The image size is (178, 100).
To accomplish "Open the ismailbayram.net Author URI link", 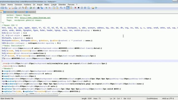I will click(x=35, y=18).
